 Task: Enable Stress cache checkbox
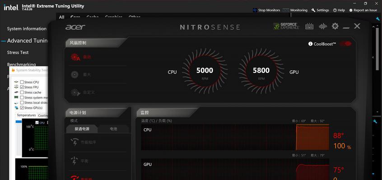(22, 92)
